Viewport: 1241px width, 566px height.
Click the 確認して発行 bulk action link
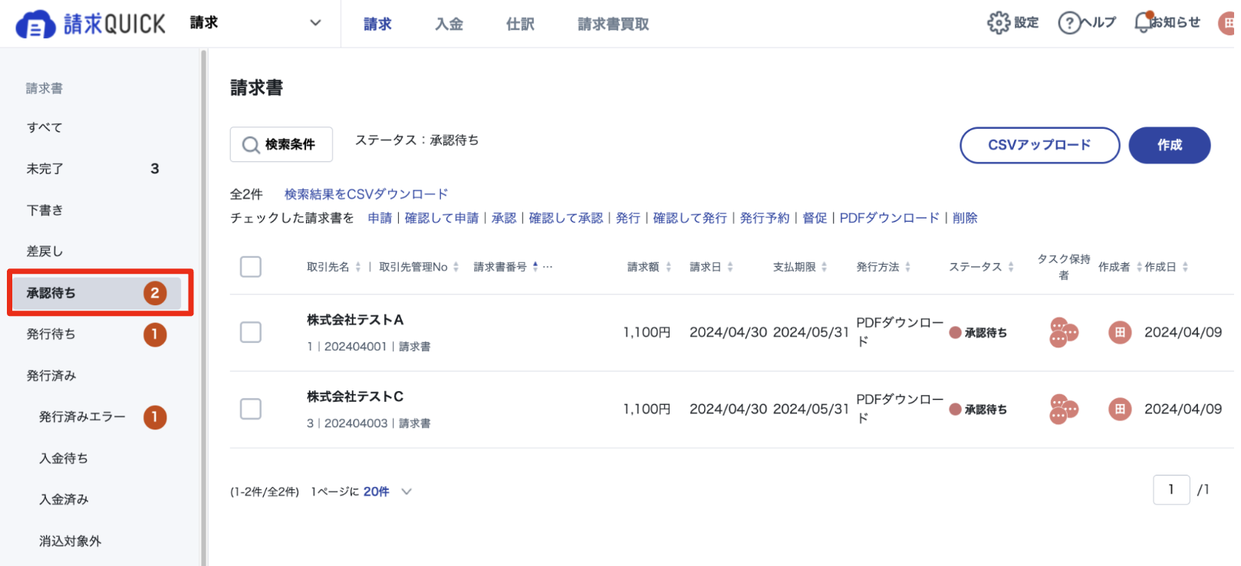pos(690,218)
